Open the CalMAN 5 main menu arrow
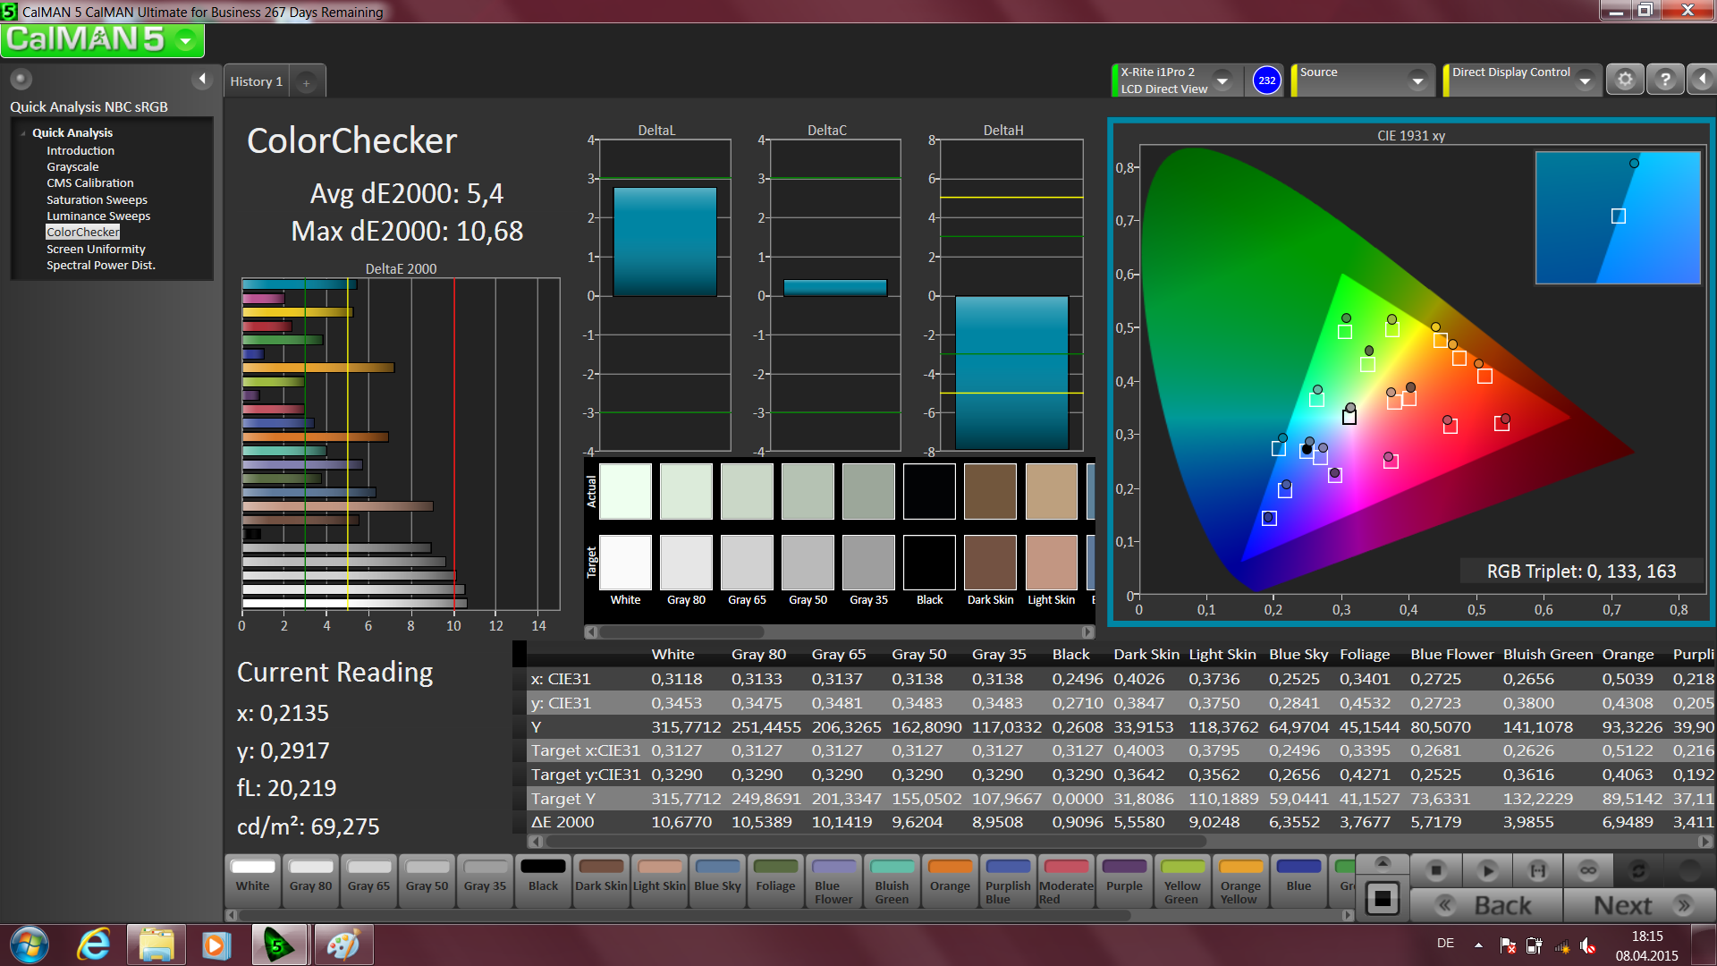 click(x=186, y=40)
